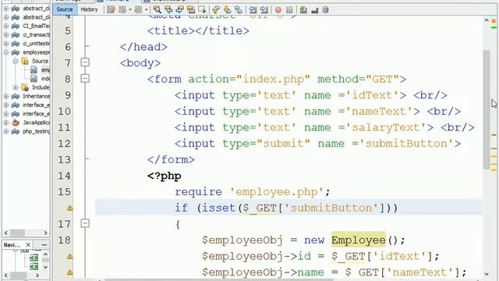Open the Forward navigation dropdown arrow
The width and height of the screenshot is (499, 281).
(147, 9)
